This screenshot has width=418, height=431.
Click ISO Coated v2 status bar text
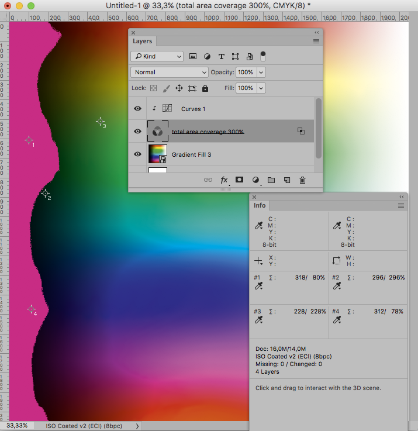tap(84, 426)
